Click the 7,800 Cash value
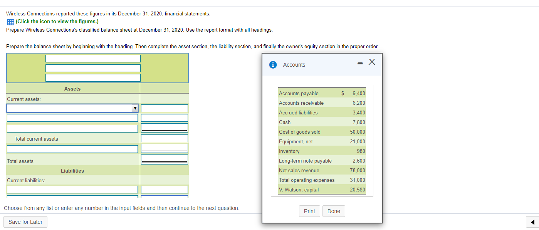 tap(359, 122)
